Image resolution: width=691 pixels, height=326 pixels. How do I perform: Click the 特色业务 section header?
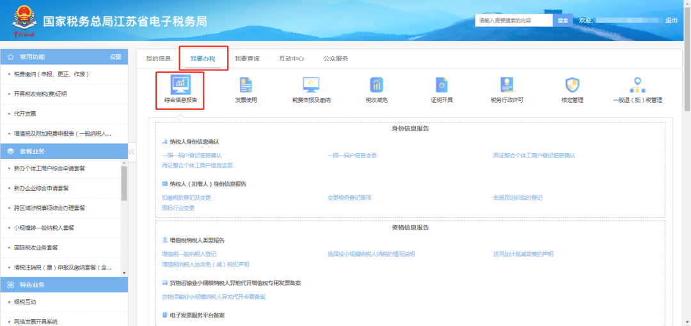pos(64,285)
